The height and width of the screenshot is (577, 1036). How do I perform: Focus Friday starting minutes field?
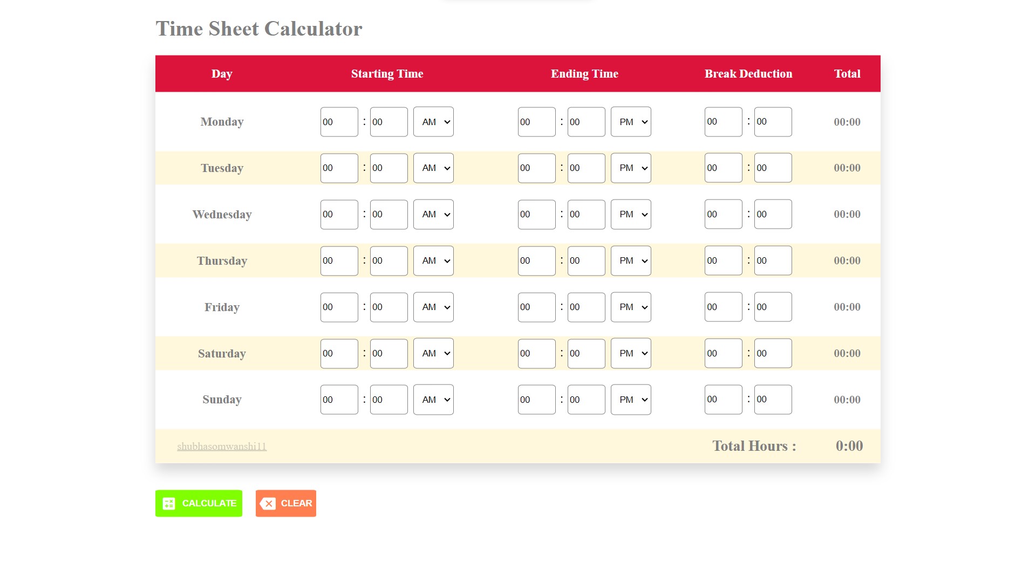[389, 307]
